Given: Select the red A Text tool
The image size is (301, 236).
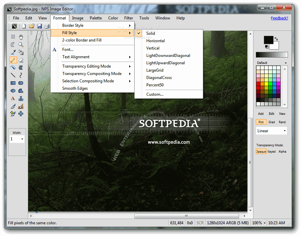Looking at the screenshot, I should point(13,98).
